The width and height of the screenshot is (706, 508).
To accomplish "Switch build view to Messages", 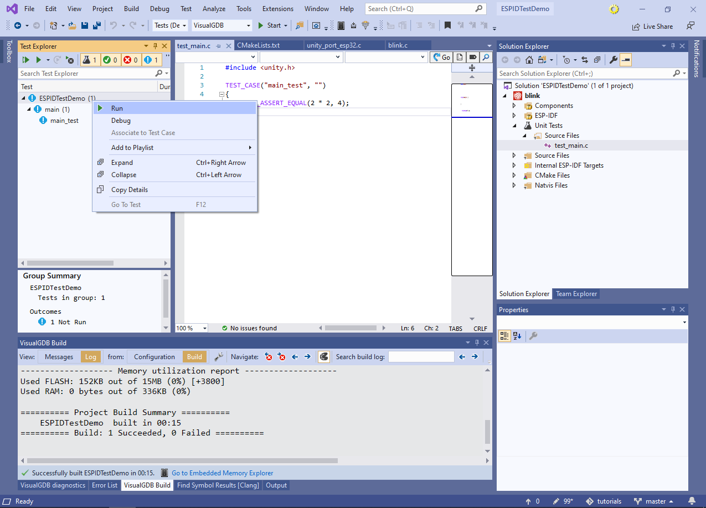I will pyautogui.click(x=59, y=357).
